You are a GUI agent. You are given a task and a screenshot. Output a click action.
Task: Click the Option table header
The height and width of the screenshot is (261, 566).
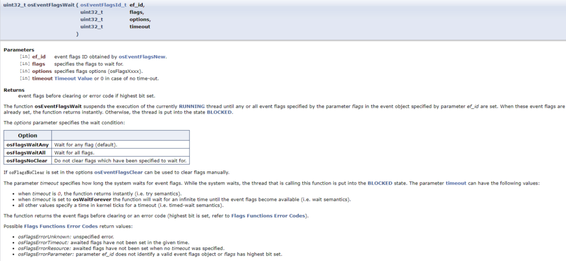click(28, 136)
